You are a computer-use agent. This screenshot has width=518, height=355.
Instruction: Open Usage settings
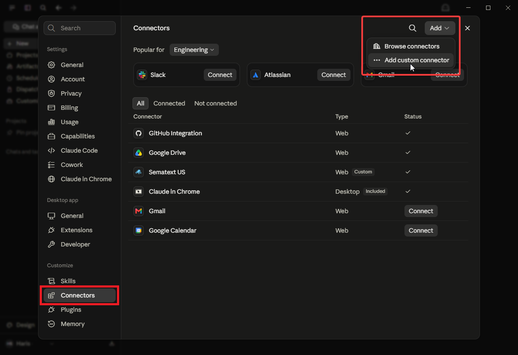(x=79, y=122)
